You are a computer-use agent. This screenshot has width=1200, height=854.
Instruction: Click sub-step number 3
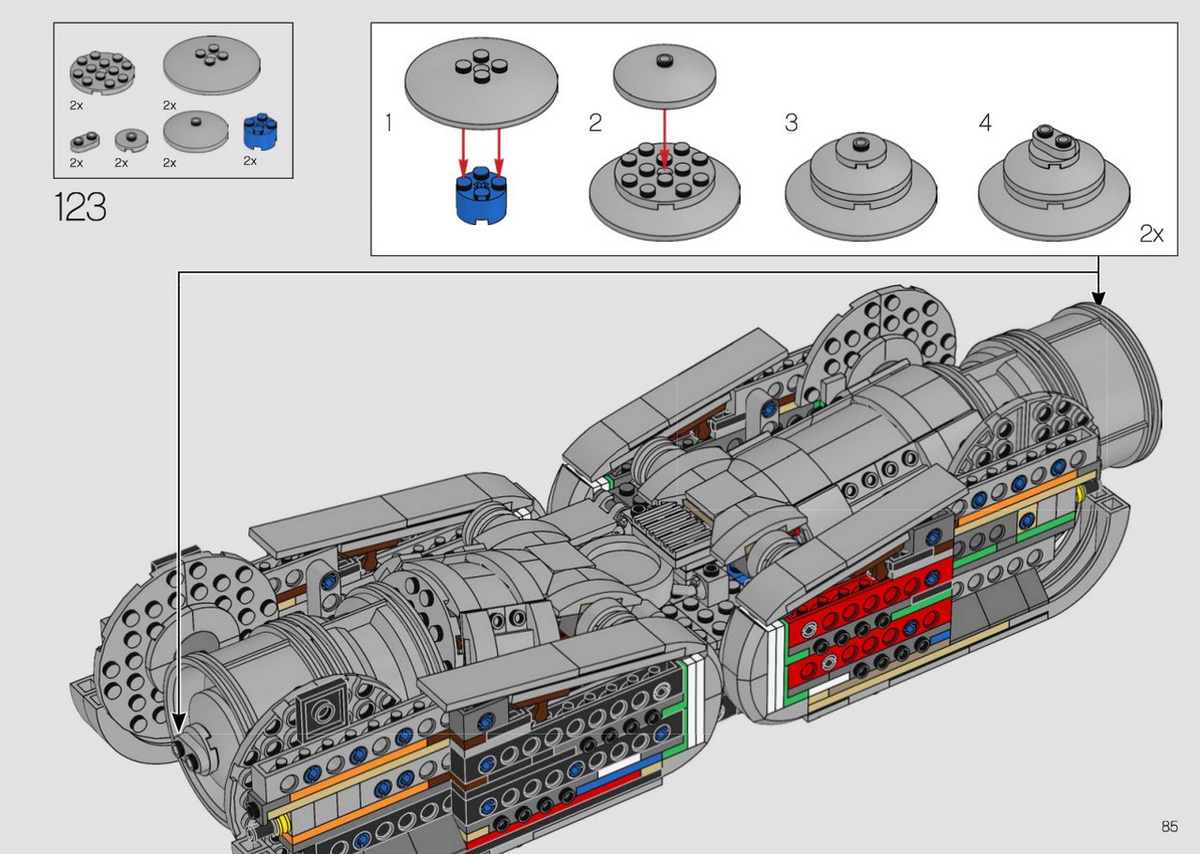pos(791,123)
